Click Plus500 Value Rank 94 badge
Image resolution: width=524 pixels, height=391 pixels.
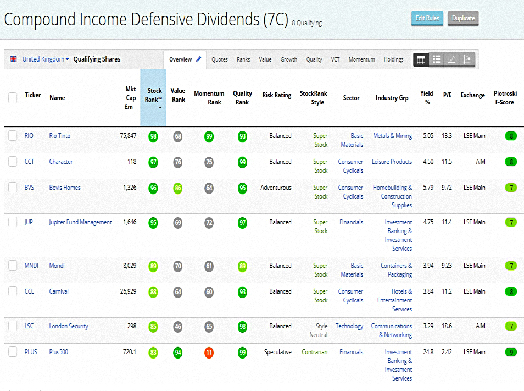click(178, 353)
